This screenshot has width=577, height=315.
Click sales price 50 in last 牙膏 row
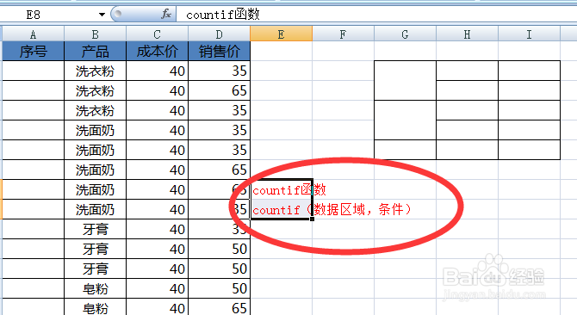click(219, 269)
